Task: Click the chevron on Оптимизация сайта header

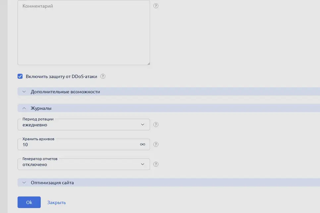Action: coord(24,182)
